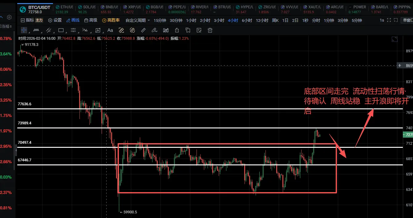Switch to 12小时 timeframe

tap(262, 20)
